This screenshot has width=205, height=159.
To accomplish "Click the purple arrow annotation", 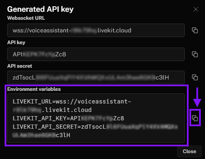I will pos(197,97).
